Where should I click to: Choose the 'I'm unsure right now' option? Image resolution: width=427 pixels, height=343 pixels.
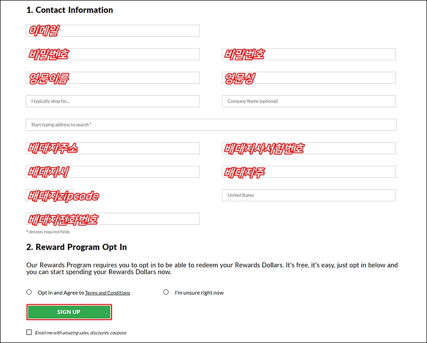(x=166, y=292)
